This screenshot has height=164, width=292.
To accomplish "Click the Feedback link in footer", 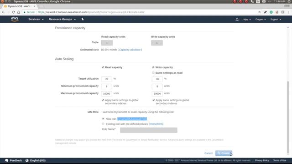I will tap(16, 160).
